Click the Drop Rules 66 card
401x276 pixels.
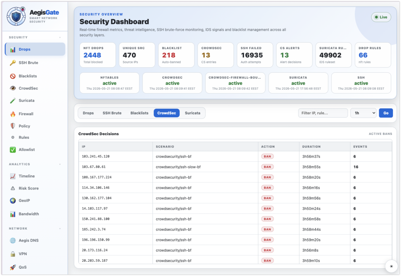pos(373,55)
